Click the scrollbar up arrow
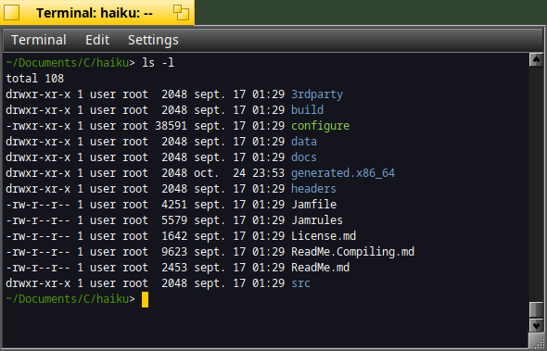 (536, 60)
